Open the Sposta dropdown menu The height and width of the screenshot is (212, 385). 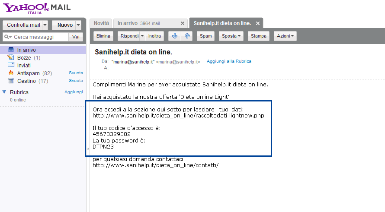231,36
